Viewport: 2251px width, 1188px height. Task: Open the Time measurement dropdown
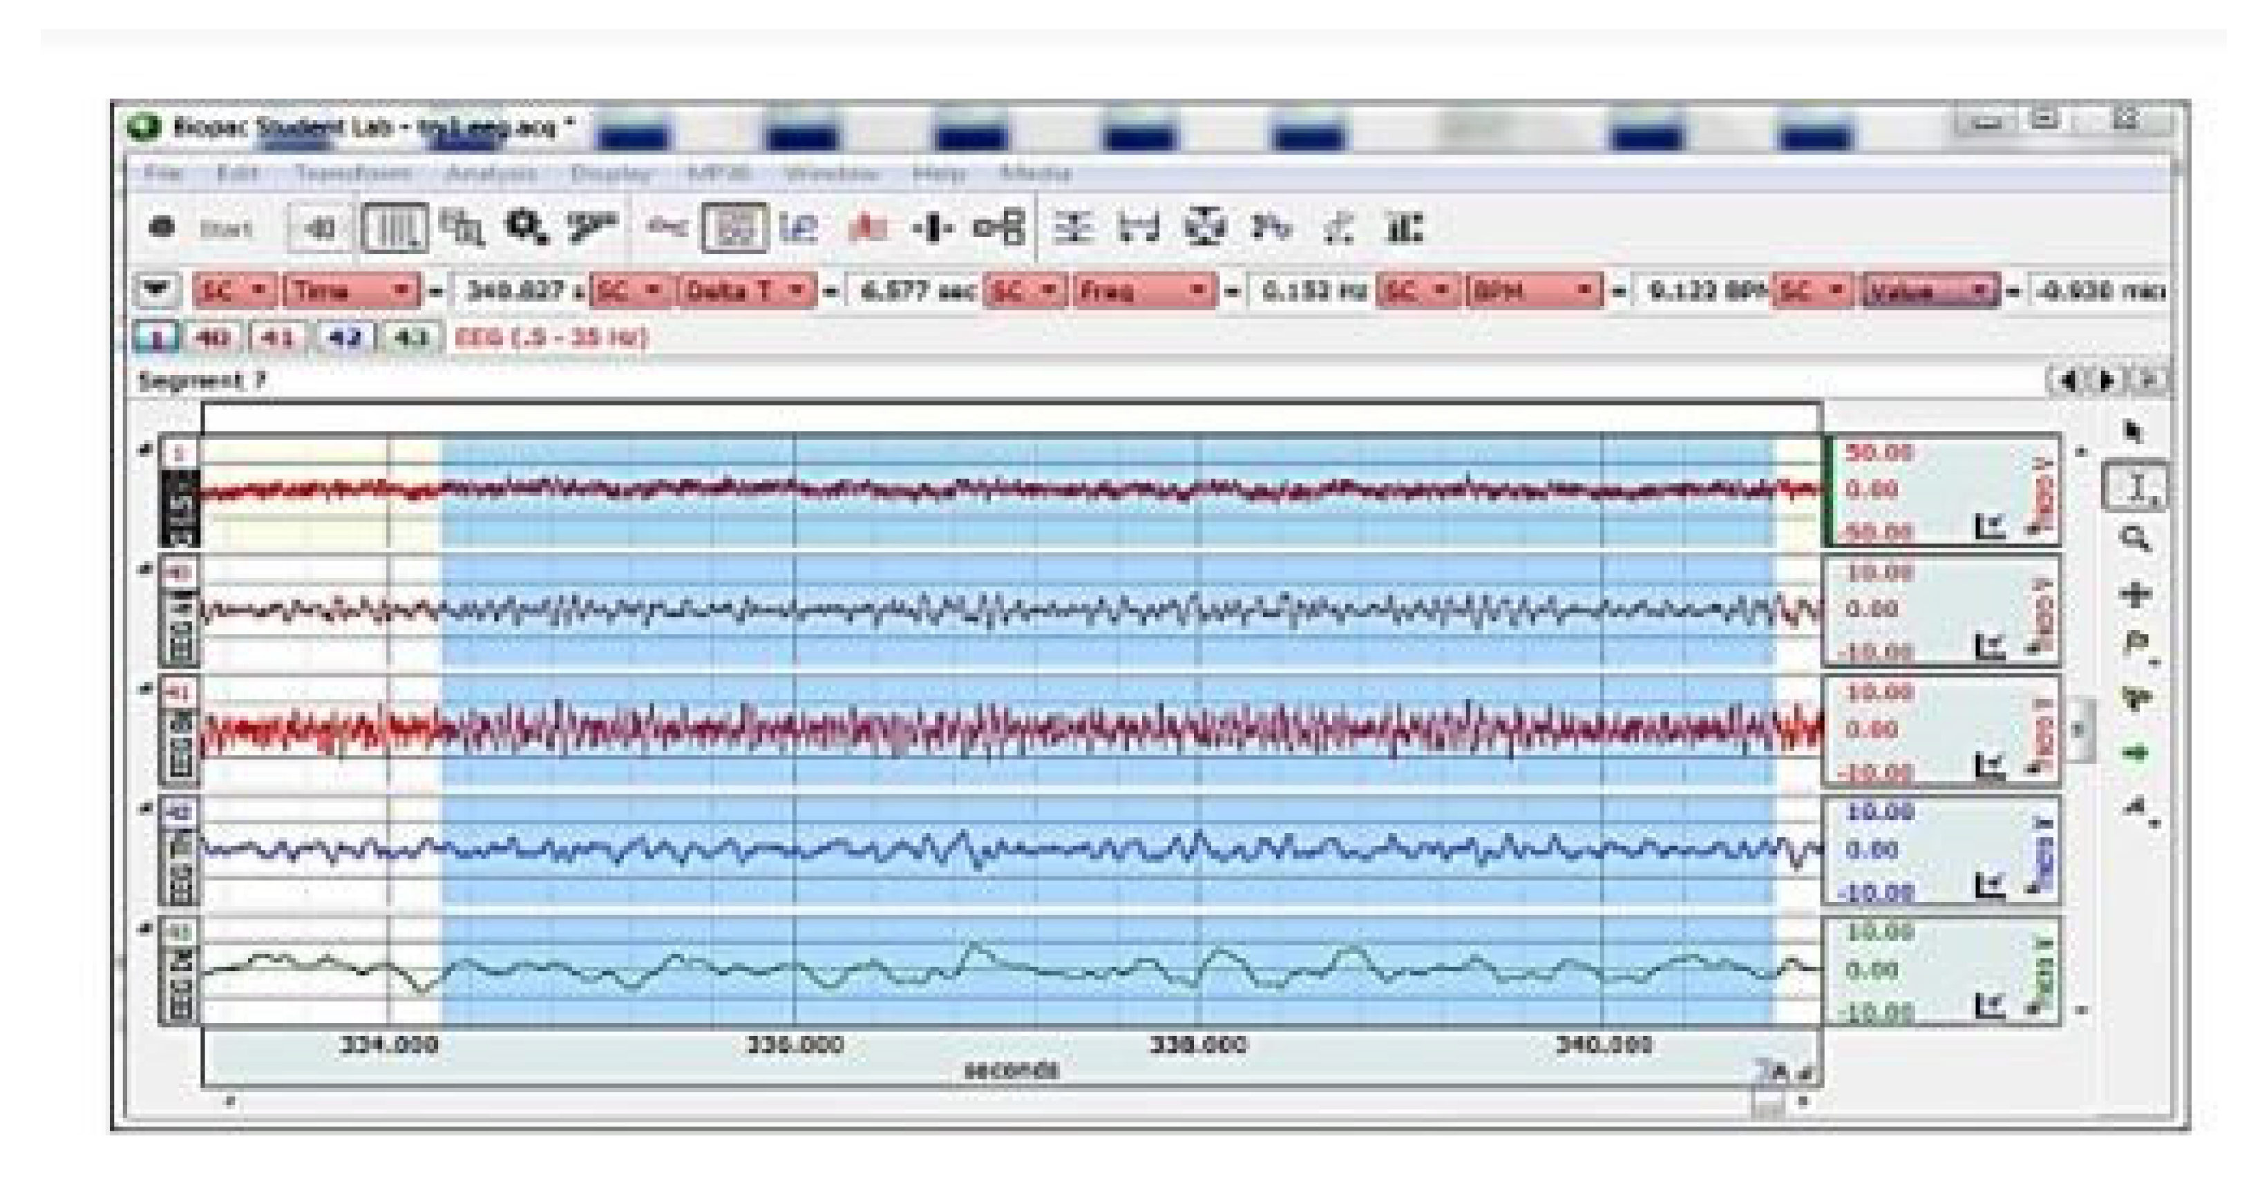click(x=352, y=291)
